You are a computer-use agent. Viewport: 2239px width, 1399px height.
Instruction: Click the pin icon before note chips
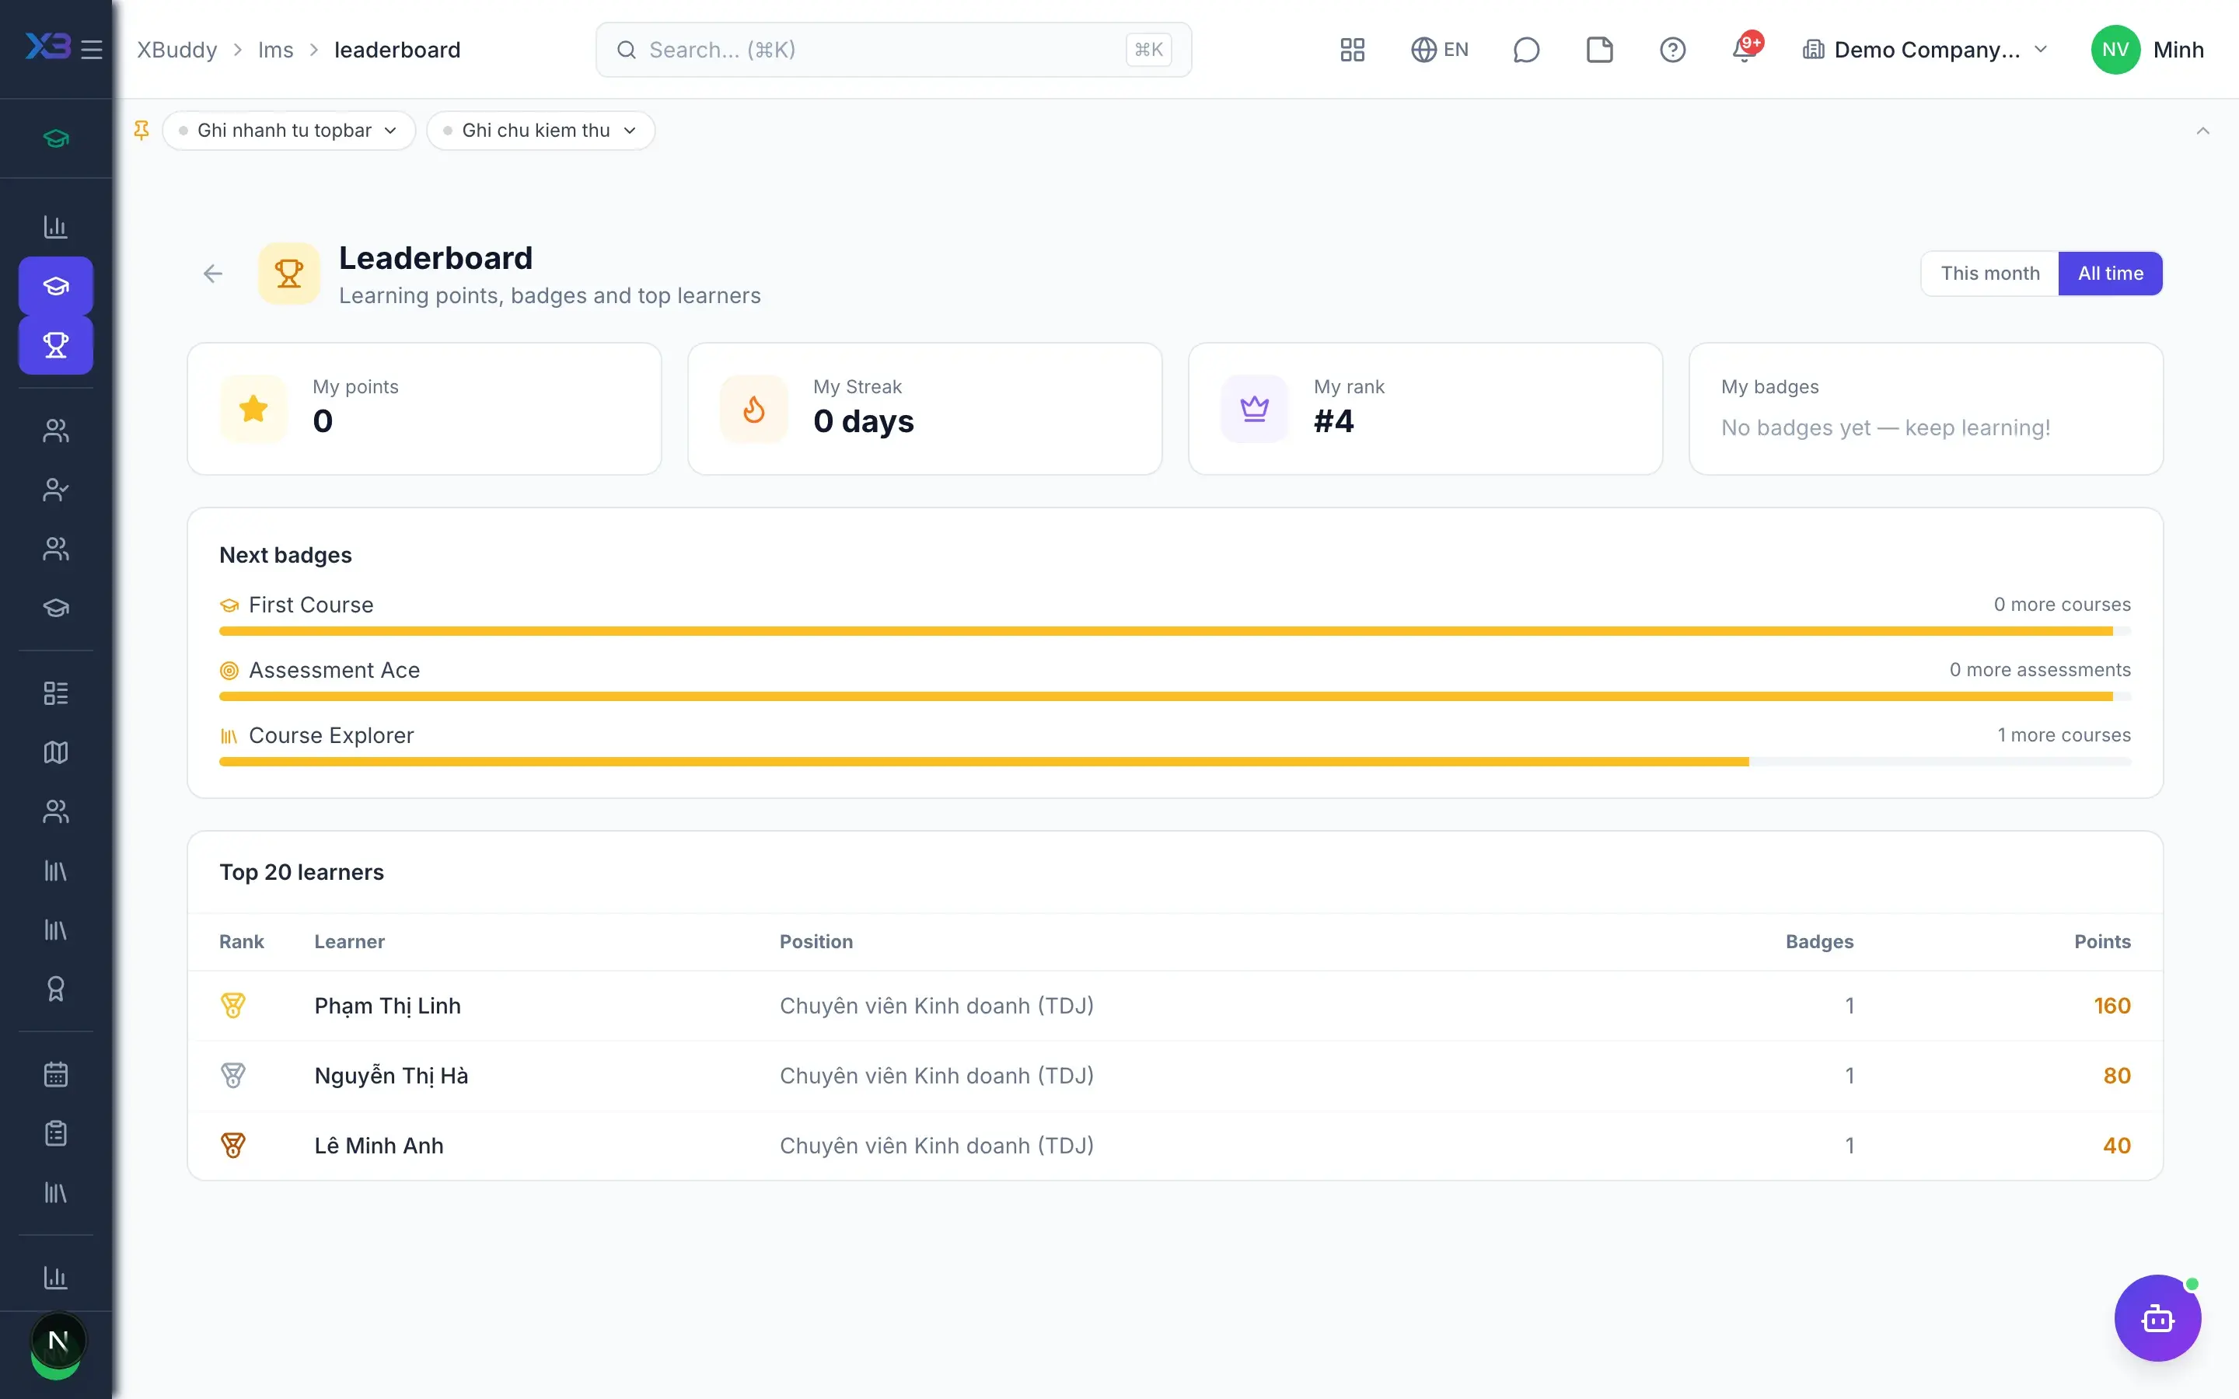141,131
